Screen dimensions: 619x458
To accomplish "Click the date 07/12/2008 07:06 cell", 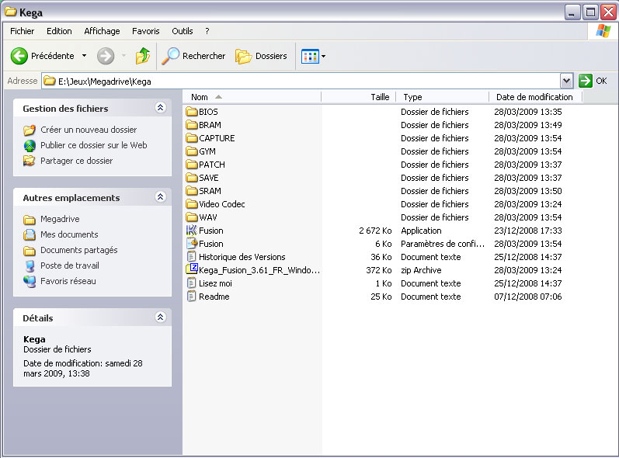I will click(x=528, y=297).
